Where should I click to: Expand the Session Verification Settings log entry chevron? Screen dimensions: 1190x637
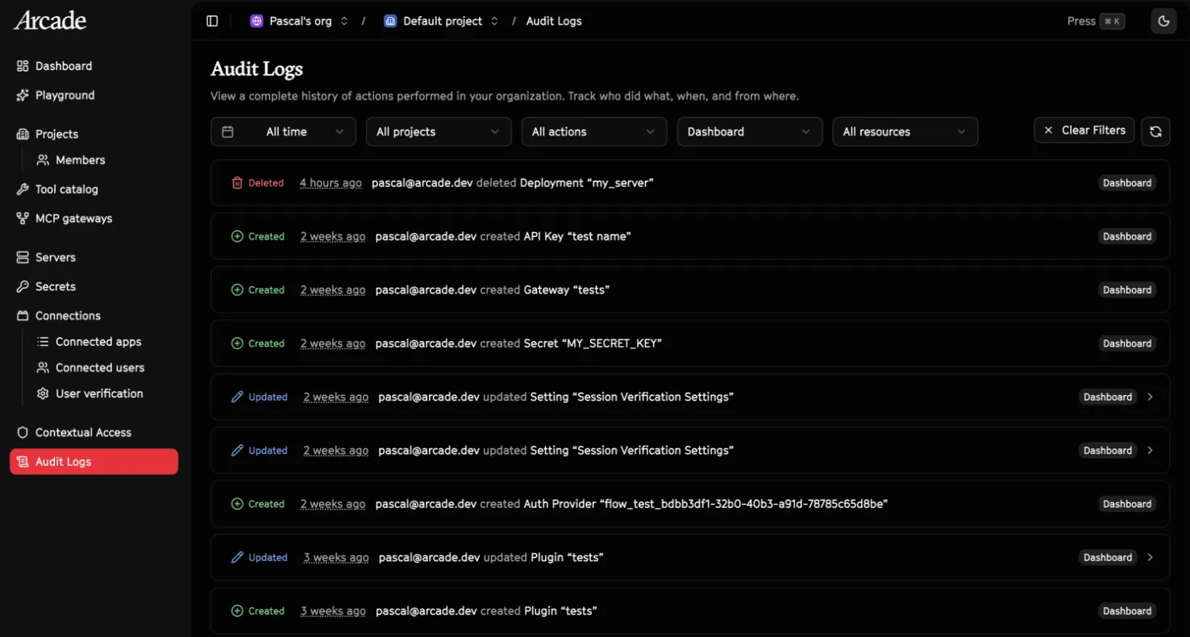click(1150, 397)
